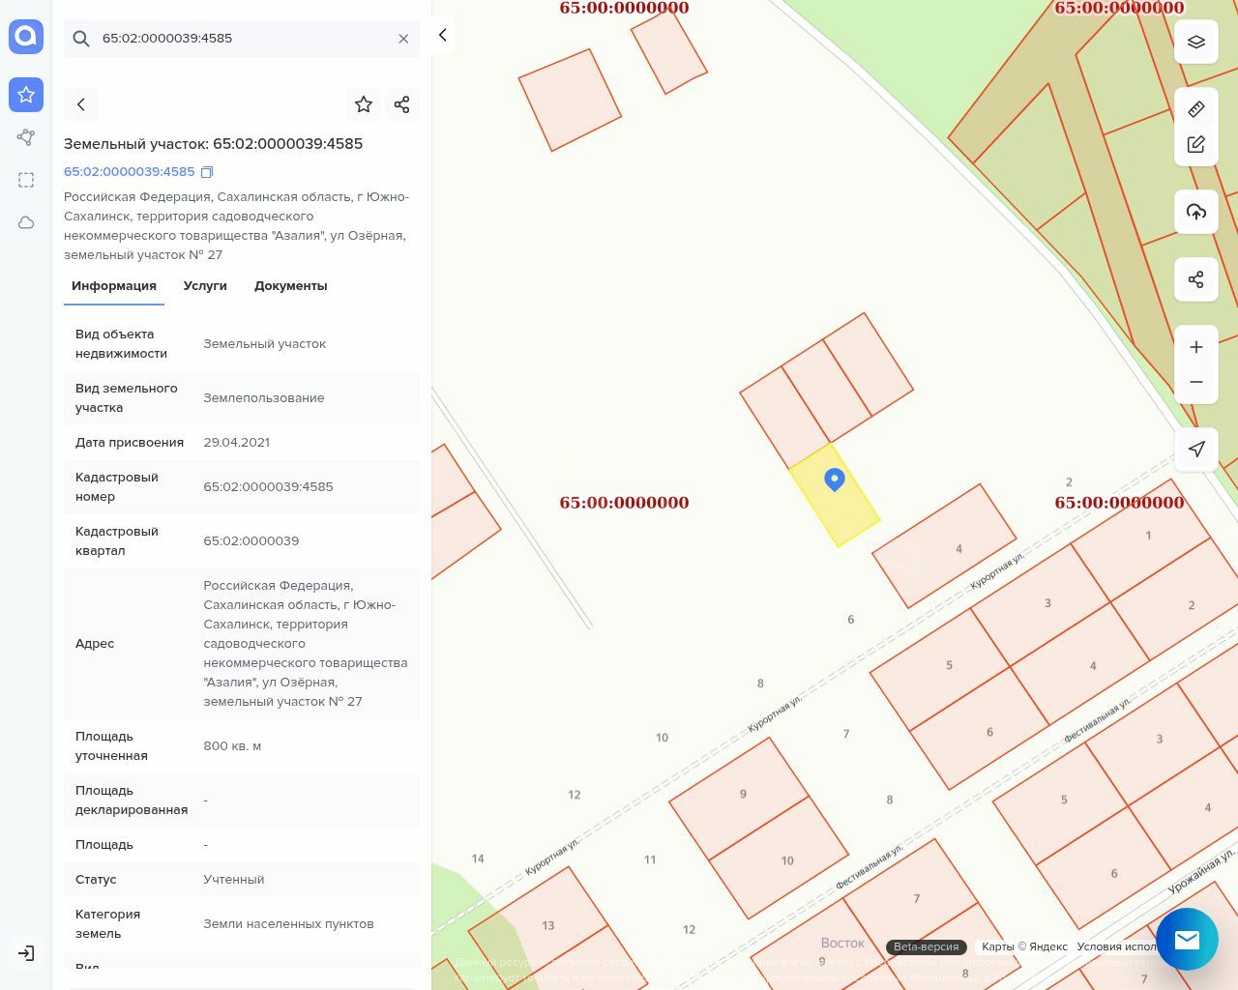Center map on my location

pos(1195,450)
